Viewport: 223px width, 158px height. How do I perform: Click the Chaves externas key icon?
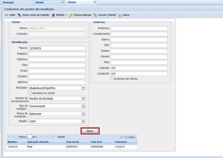click(x=71, y=15)
